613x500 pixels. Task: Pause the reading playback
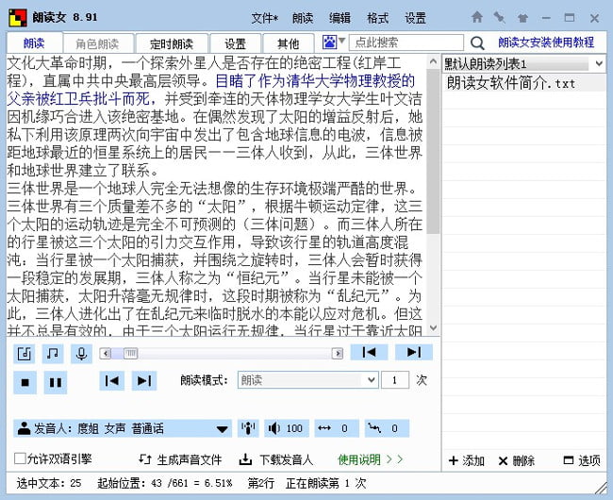click(55, 382)
